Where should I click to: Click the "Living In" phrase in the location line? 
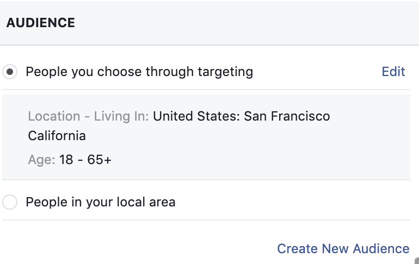click(121, 116)
